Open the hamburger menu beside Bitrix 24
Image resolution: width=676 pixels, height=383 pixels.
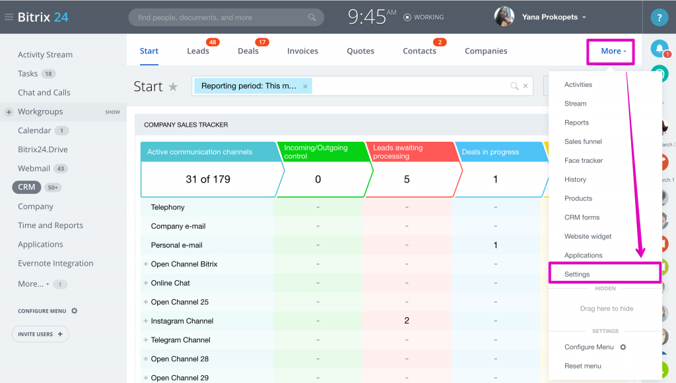[9, 17]
